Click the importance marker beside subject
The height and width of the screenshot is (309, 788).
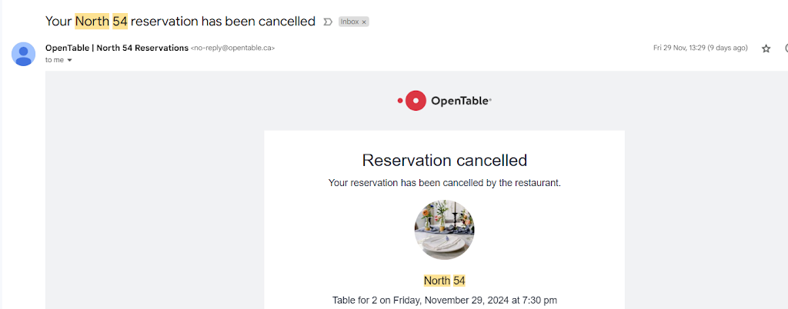click(x=328, y=22)
